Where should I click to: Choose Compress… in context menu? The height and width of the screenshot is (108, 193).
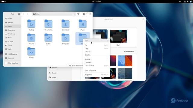coord(96,63)
